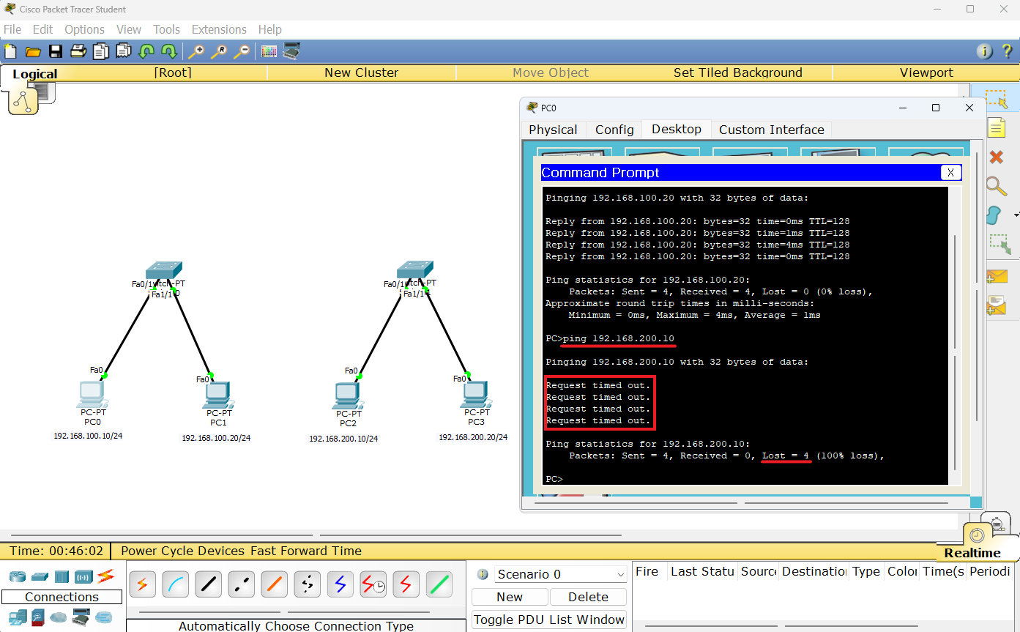Image resolution: width=1020 pixels, height=632 pixels.
Task: Choose the Inspect magnifier tool
Action: pos(996,186)
